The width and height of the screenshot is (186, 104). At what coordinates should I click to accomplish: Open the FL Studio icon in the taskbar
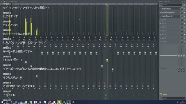pyautogui.click(x=73, y=102)
